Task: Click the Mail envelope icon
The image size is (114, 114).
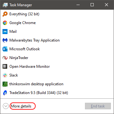Action: tap(5, 32)
